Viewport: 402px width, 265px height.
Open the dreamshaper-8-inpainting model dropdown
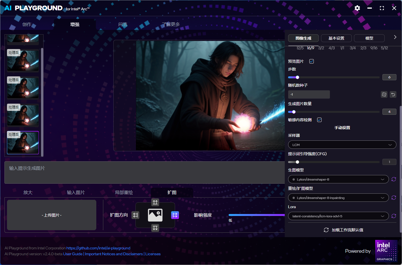click(338, 198)
